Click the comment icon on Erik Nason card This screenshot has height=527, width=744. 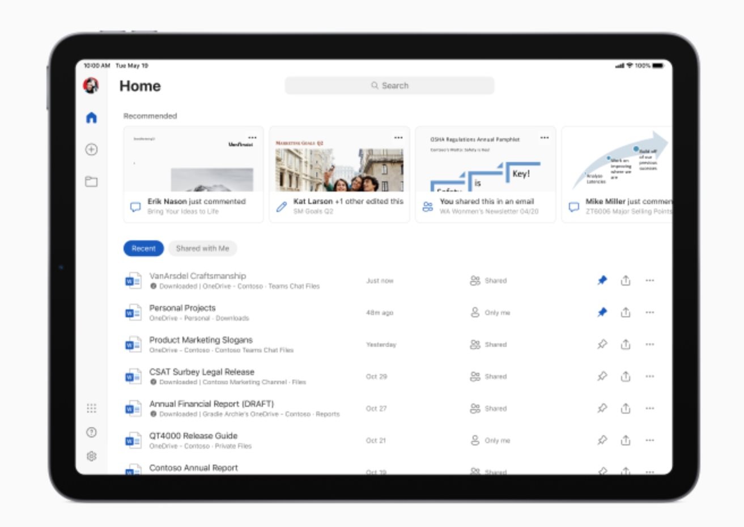click(135, 207)
